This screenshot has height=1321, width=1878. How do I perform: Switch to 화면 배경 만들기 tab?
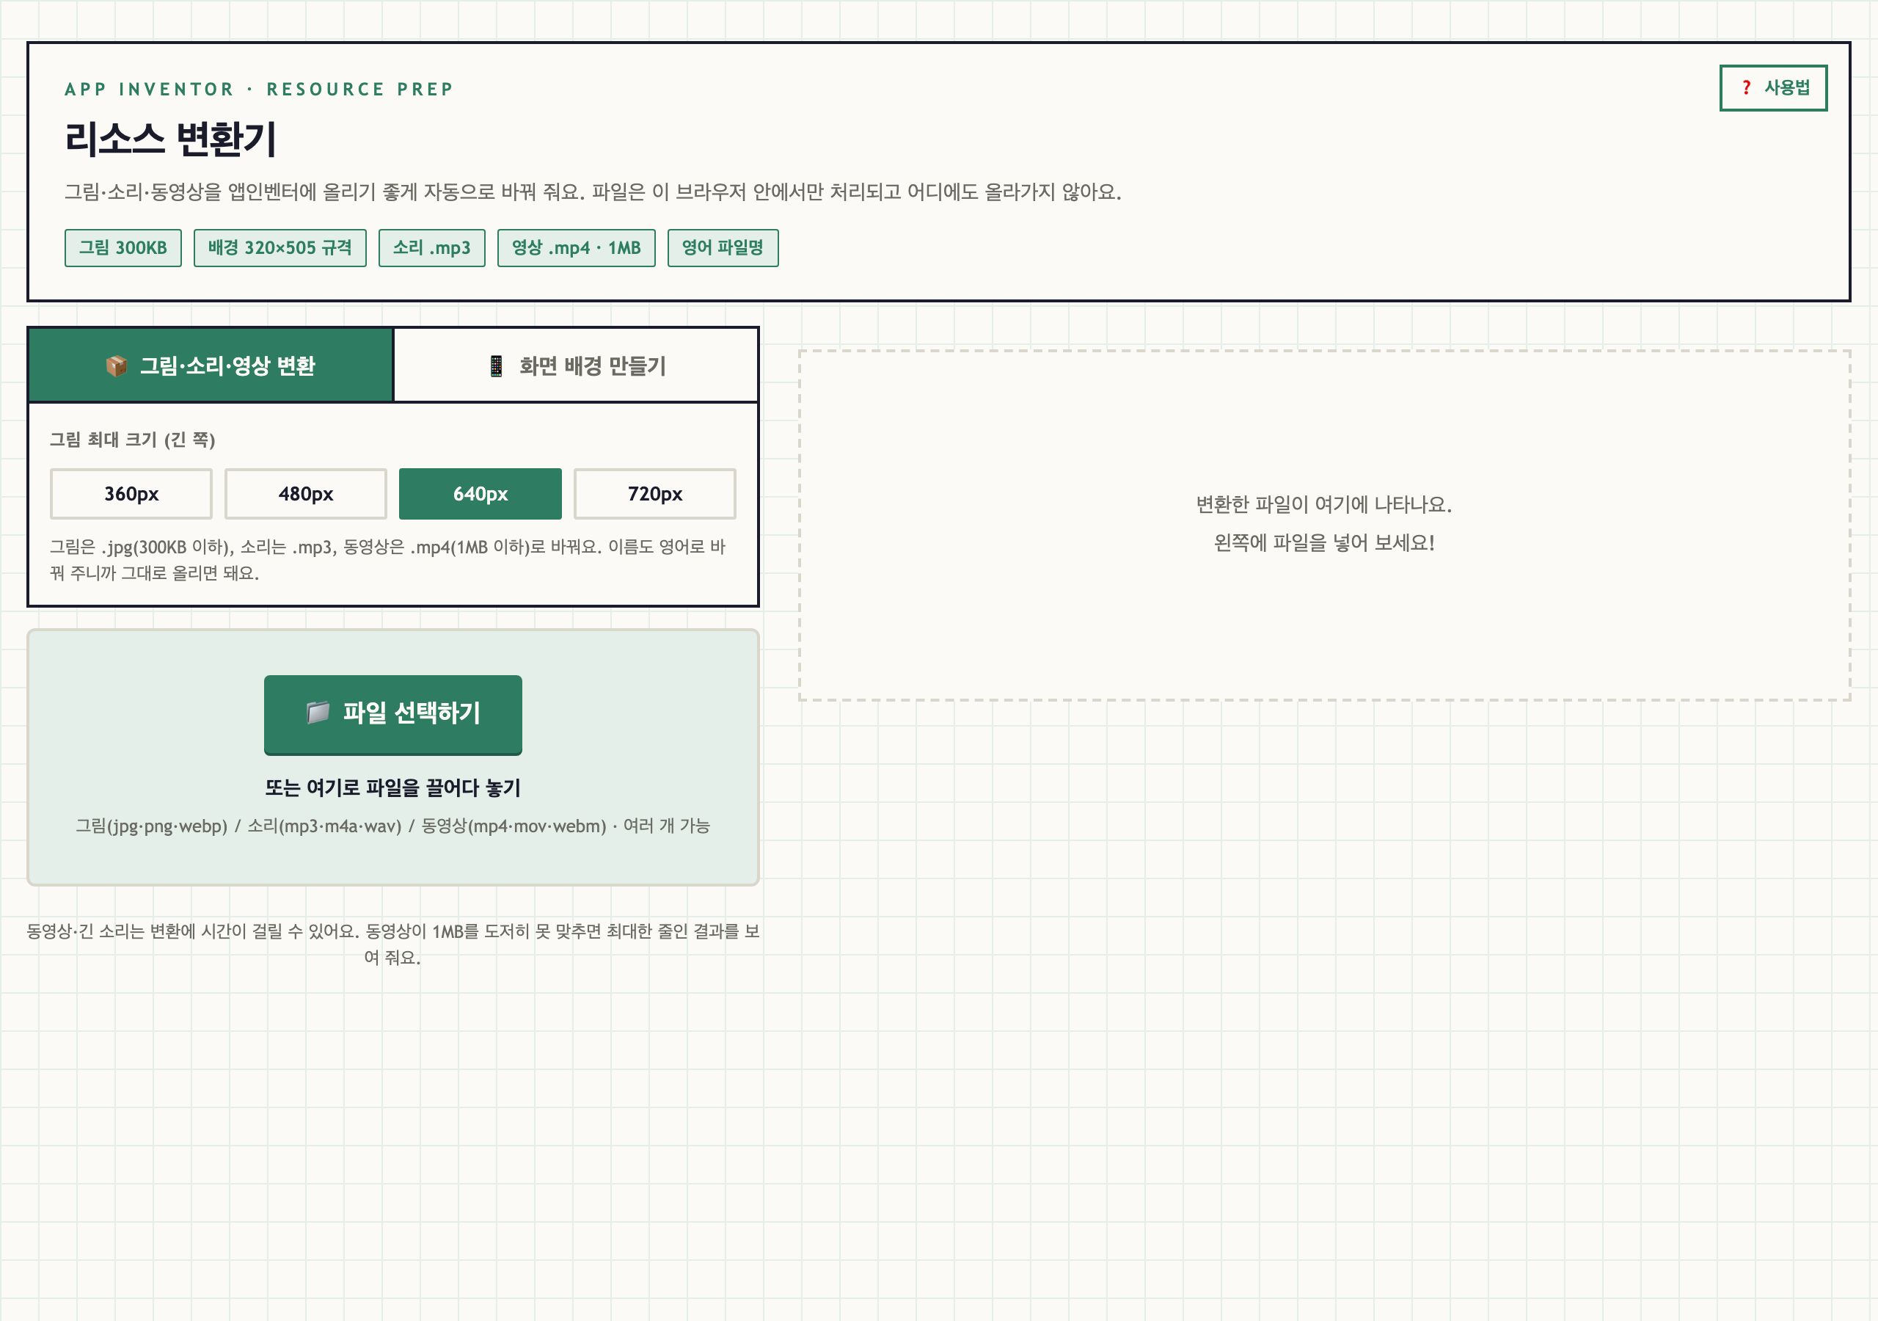(x=576, y=365)
